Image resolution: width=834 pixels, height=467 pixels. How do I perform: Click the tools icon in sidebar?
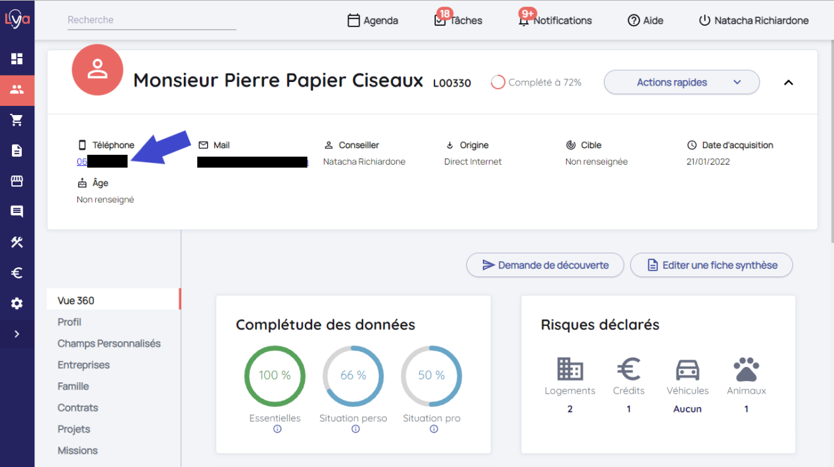17,242
